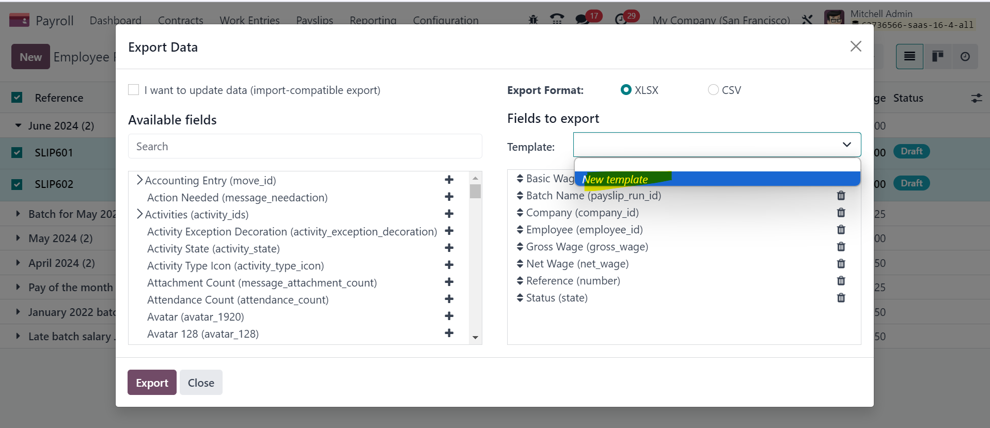Click the Export button

click(x=152, y=383)
